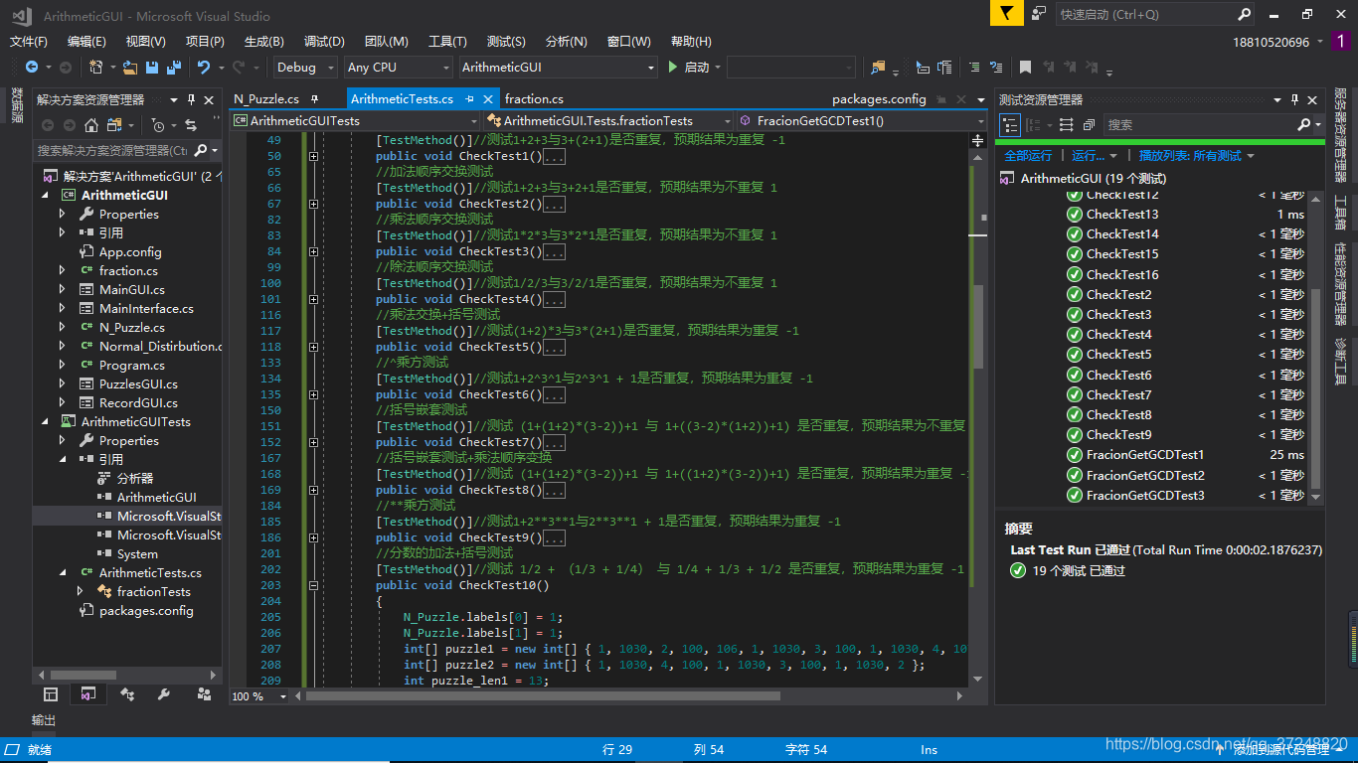
Task: Pin the Test Explorer panel
Action: [x=1294, y=100]
